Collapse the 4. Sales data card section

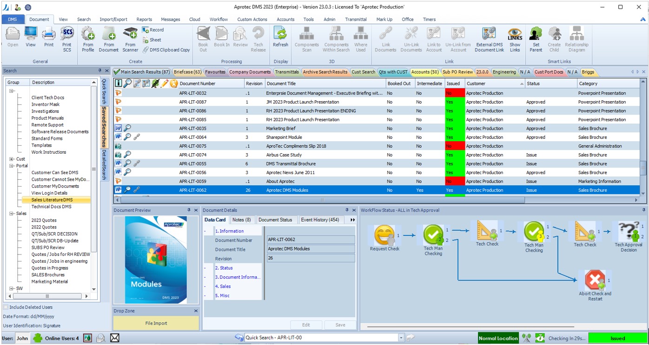coord(205,286)
